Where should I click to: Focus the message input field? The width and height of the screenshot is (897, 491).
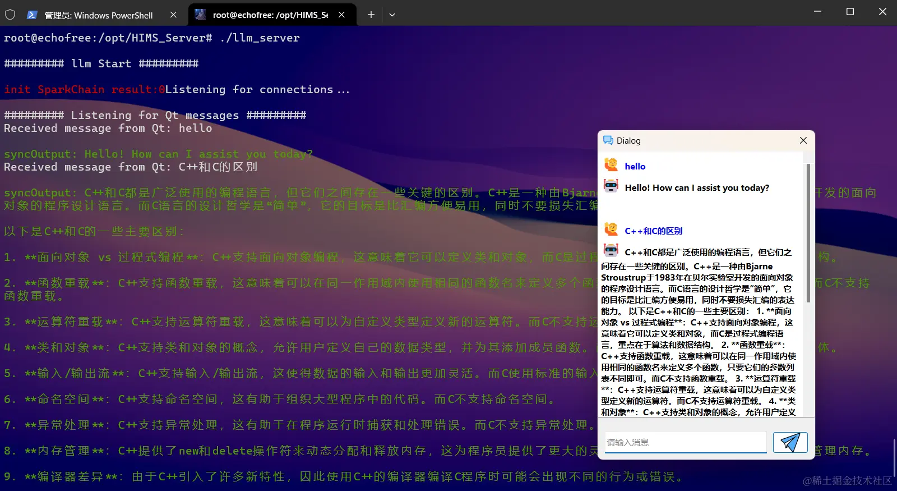point(686,442)
